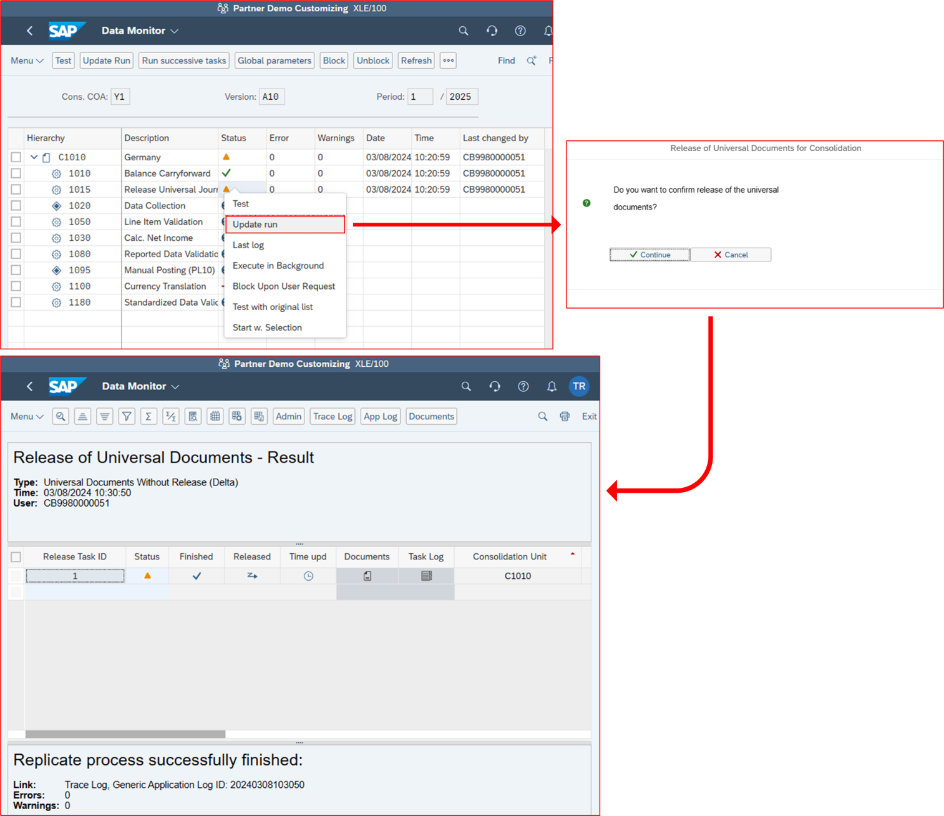Open notifications bell in Result window header
Viewport: 944px width, 816px height.
point(552,386)
